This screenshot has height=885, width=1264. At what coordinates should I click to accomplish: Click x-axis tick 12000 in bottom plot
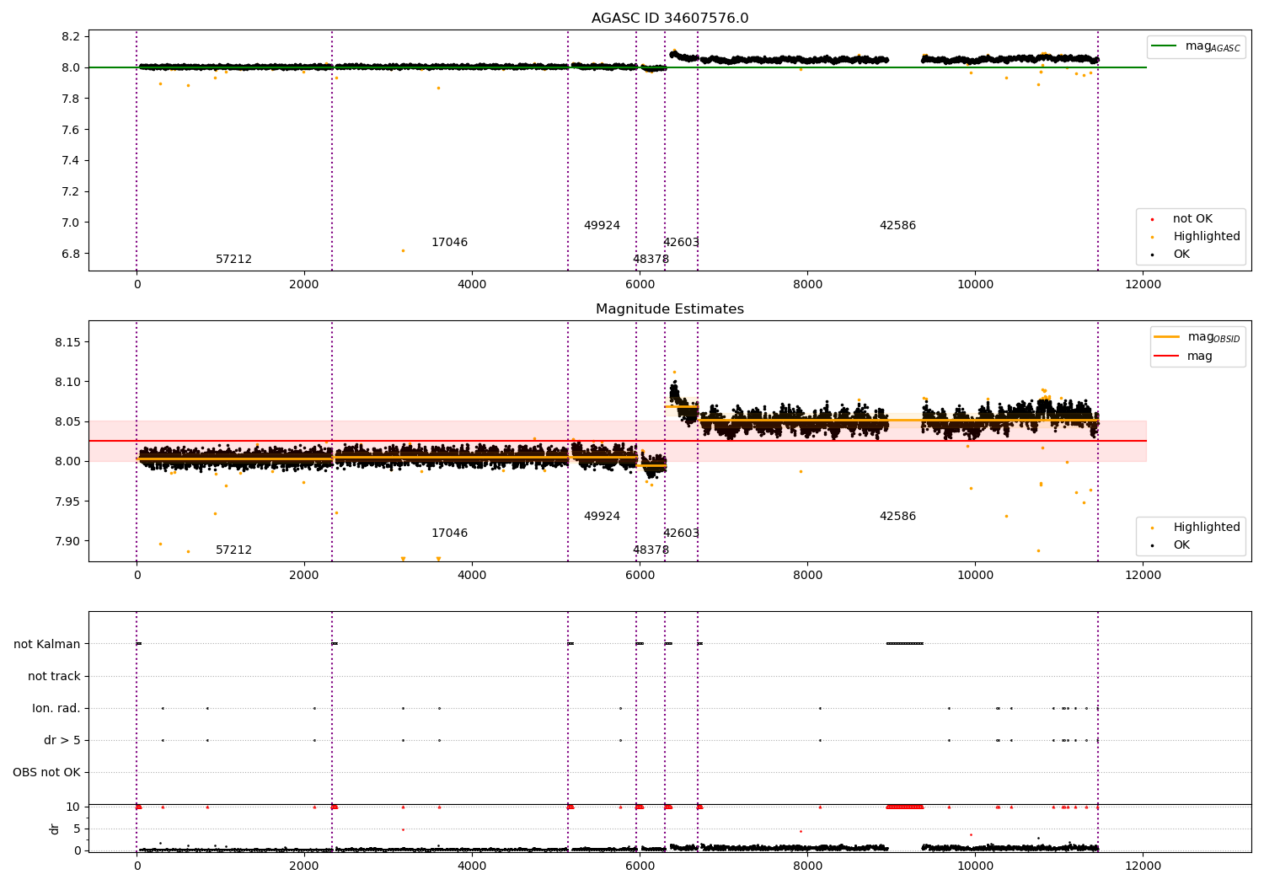pyautogui.click(x=1143, y=866)
